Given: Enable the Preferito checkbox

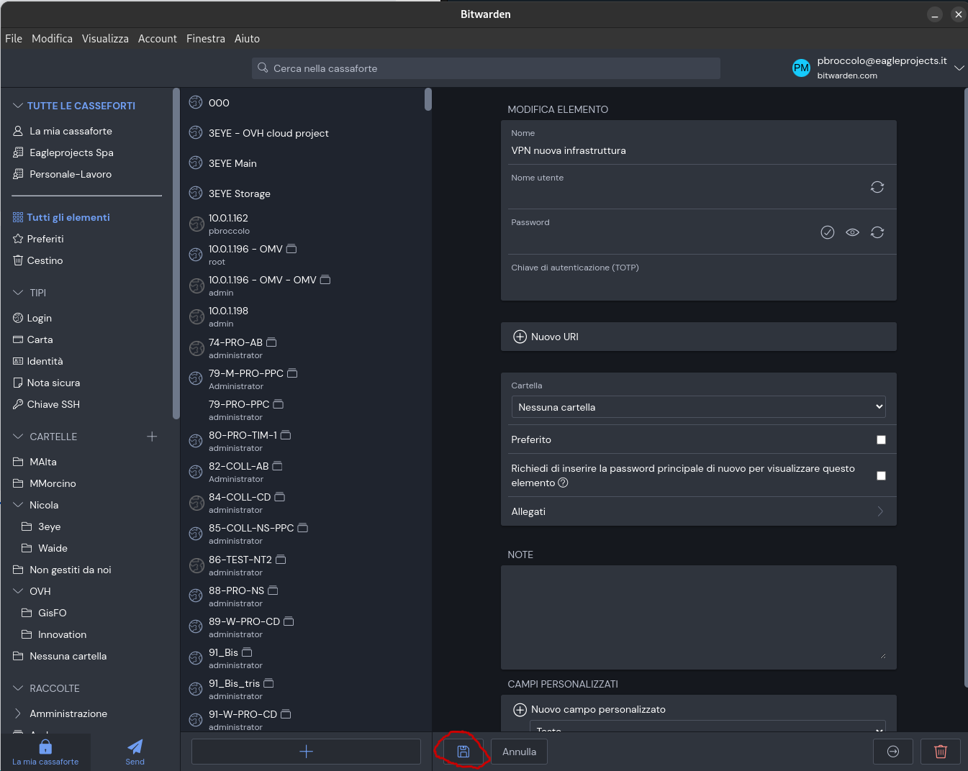Looking at the screenshot, I should [881, 439].
